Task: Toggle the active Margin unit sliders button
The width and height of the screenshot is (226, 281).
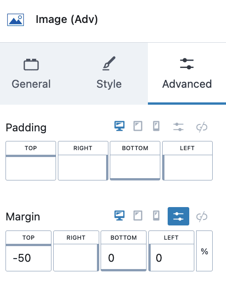Action: click(178, 216)
